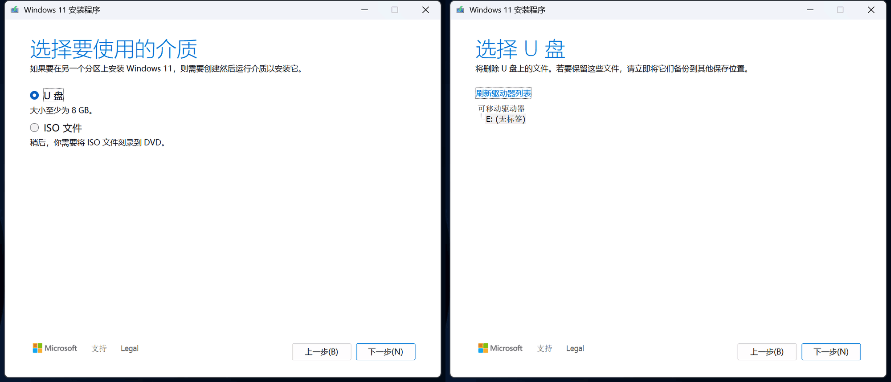Click the Microsoft logo in right window
Screen dimensions: 891x382
500,348
